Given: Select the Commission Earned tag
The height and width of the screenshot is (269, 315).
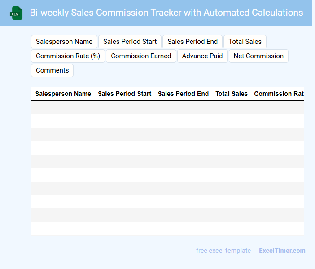Looking at the screenshot, I should 141,56.
